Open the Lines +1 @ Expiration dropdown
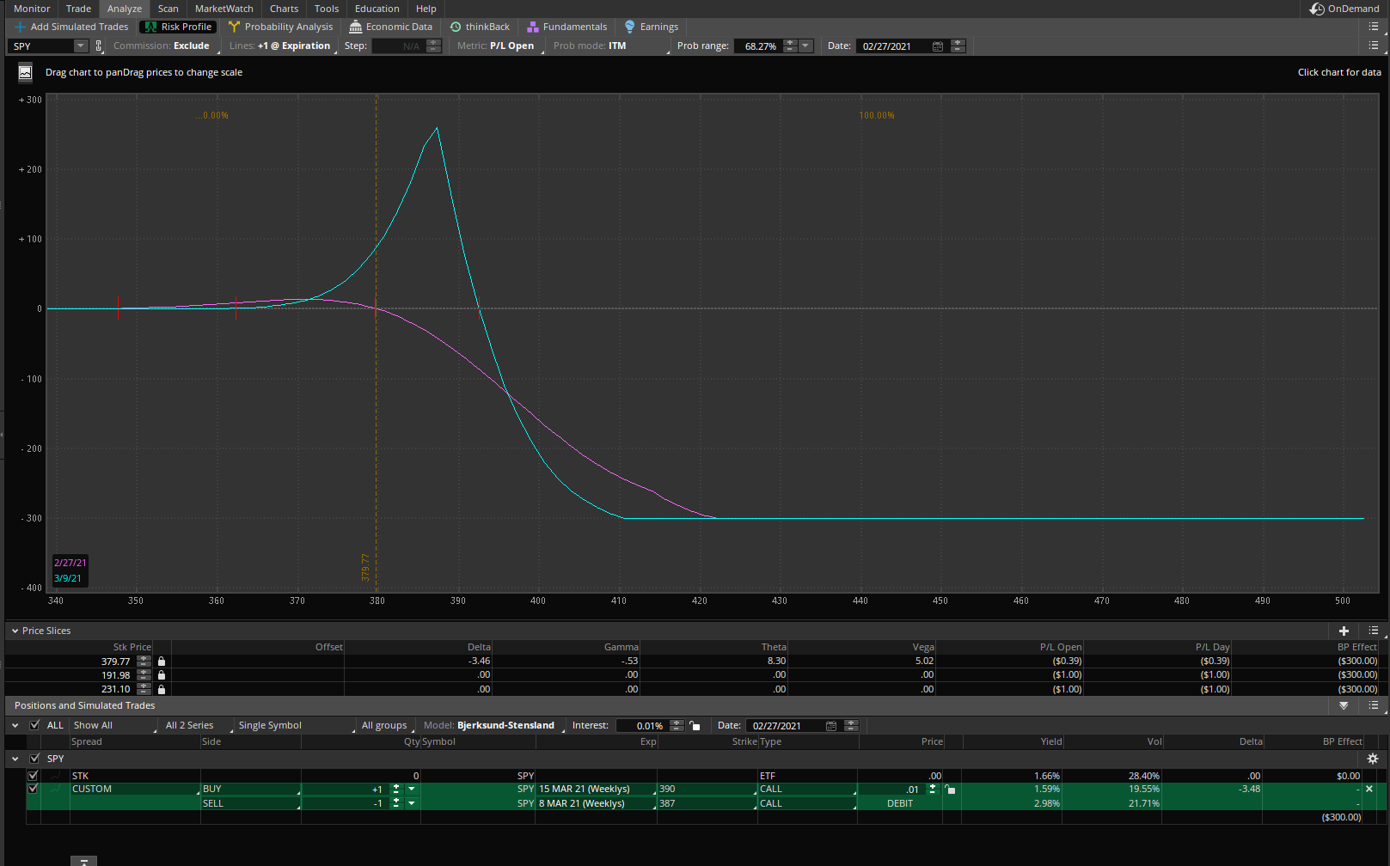This screenshot has width=1390, height=866. 282,46
